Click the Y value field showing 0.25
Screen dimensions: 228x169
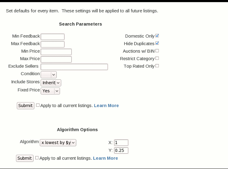121,150
